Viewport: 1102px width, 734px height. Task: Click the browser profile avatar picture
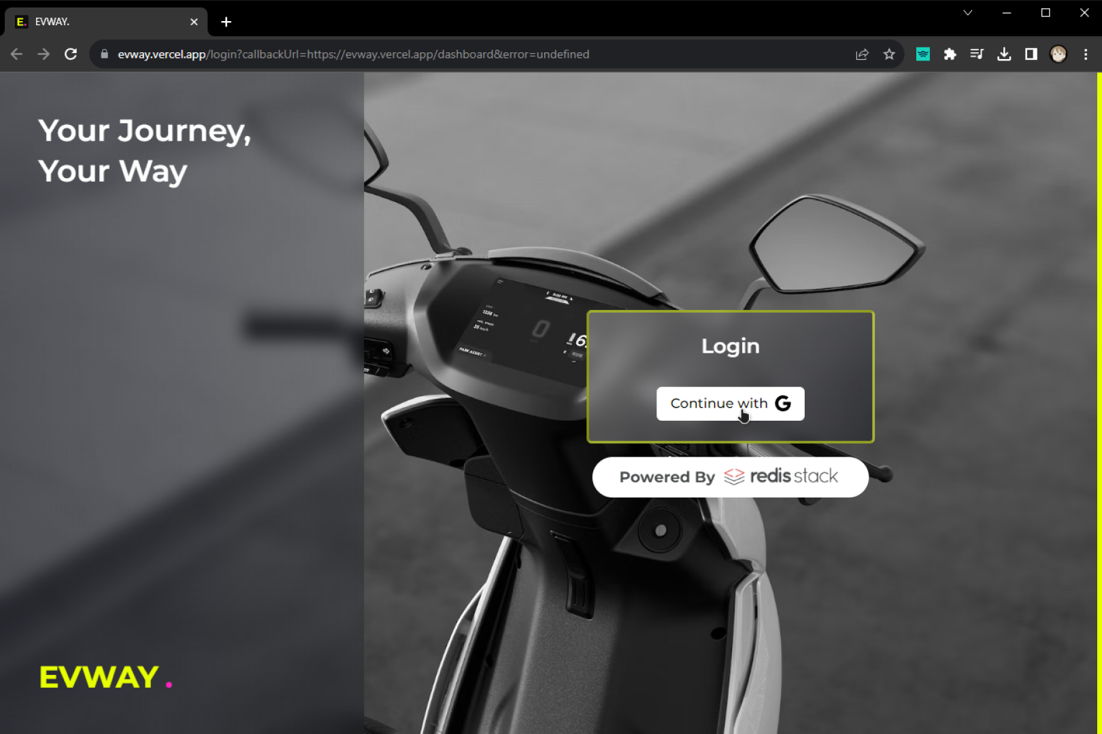pyautogui.click(x=1059, y=54)
